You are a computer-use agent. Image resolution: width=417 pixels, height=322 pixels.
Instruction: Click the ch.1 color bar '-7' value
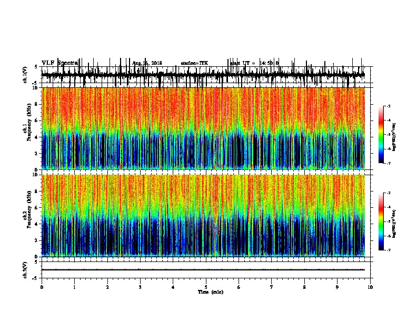388,163
